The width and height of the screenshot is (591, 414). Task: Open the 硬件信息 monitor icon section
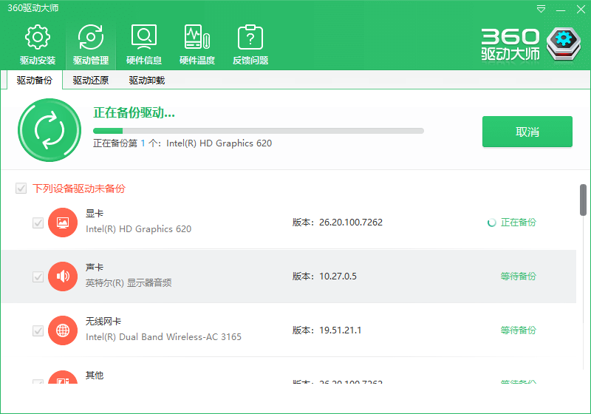coord(144,44)
